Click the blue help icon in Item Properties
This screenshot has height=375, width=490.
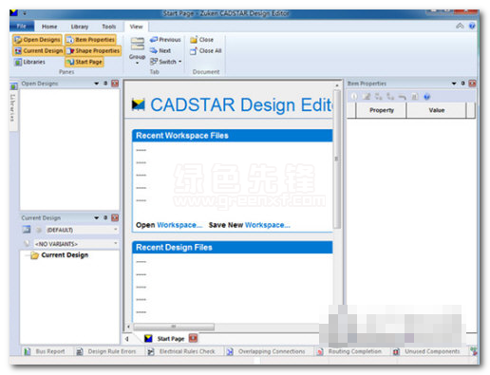(x=426, y=97)
